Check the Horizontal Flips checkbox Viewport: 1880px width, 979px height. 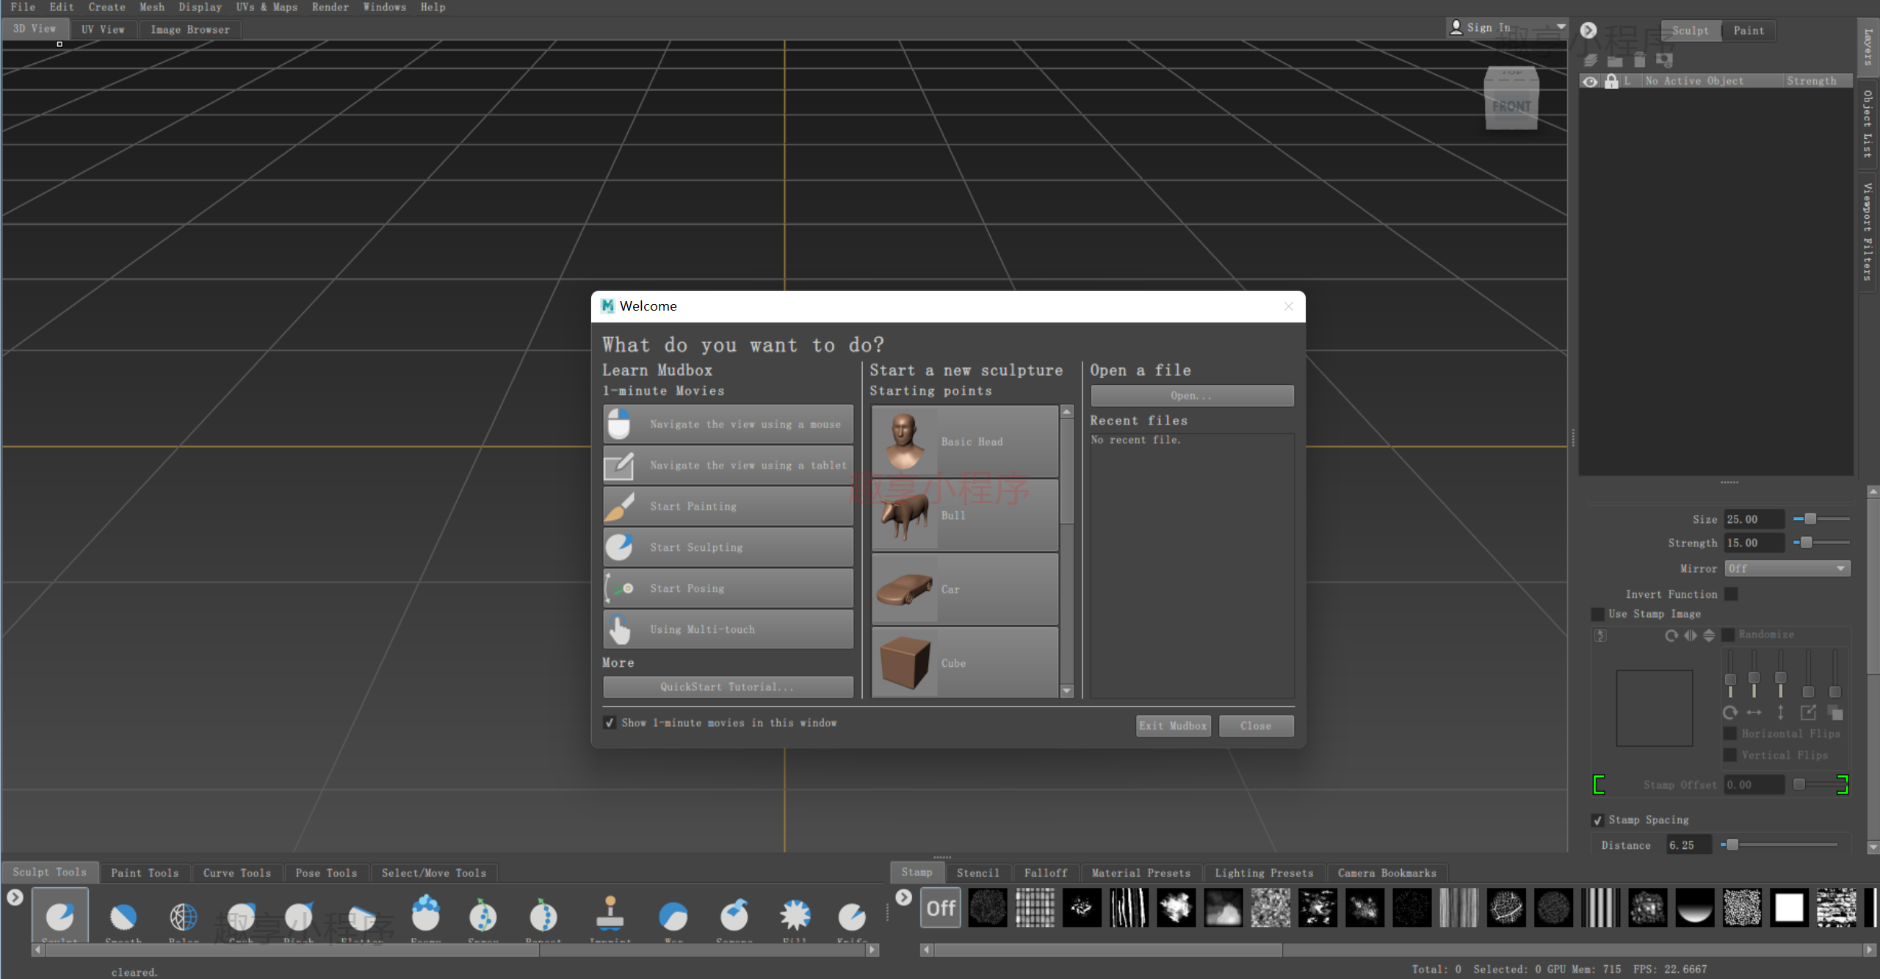(x=1730, y=734)
